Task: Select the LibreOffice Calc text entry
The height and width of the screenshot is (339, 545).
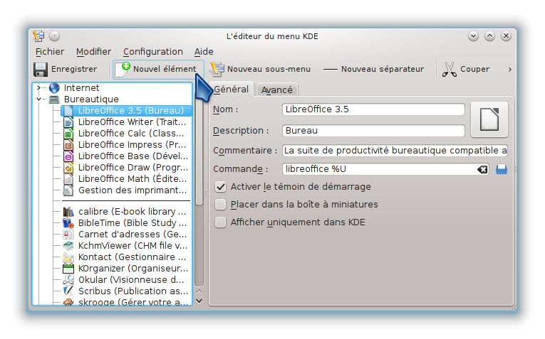Action: coord(131,134)
